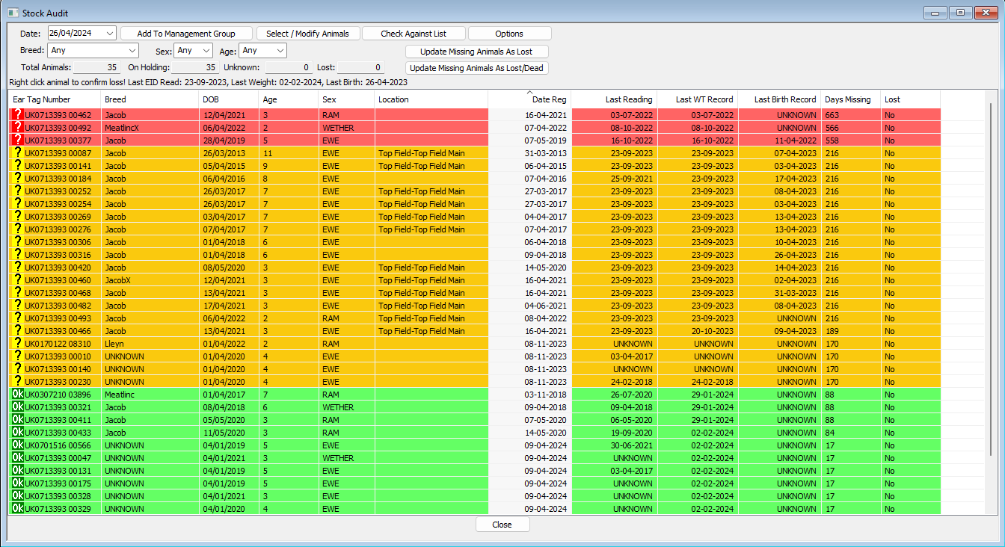Click Days Missing value 84

point(851,433)
